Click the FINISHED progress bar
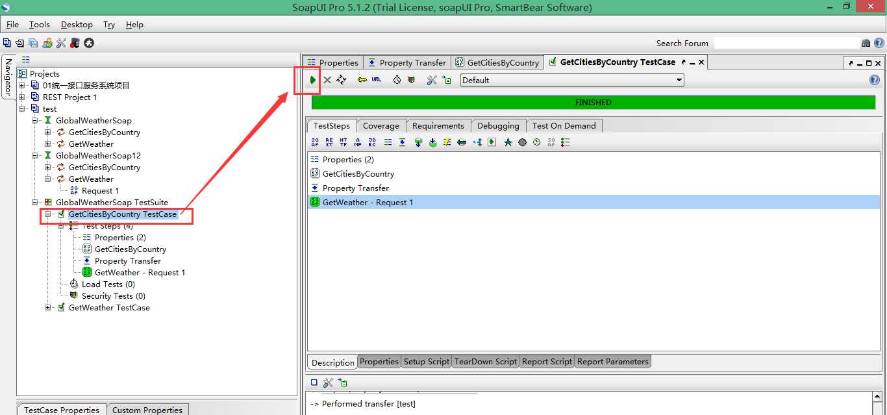887x415 pixels. [593, 103]
